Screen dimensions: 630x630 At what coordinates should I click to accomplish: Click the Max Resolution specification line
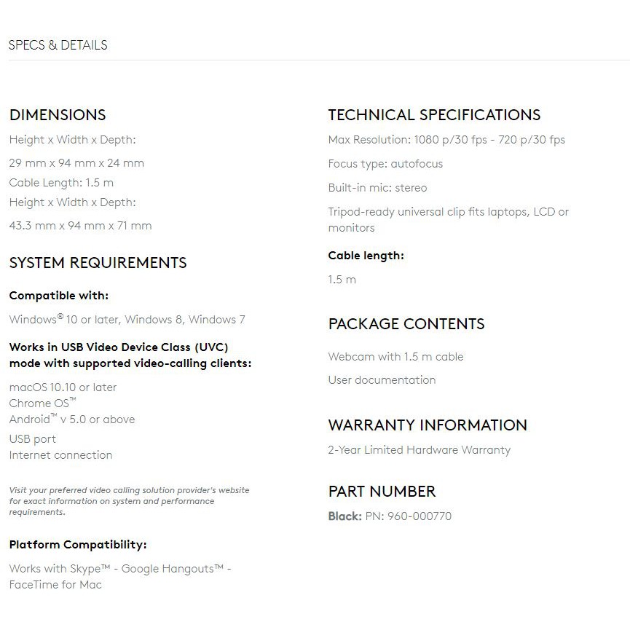(x=446, y=140)
